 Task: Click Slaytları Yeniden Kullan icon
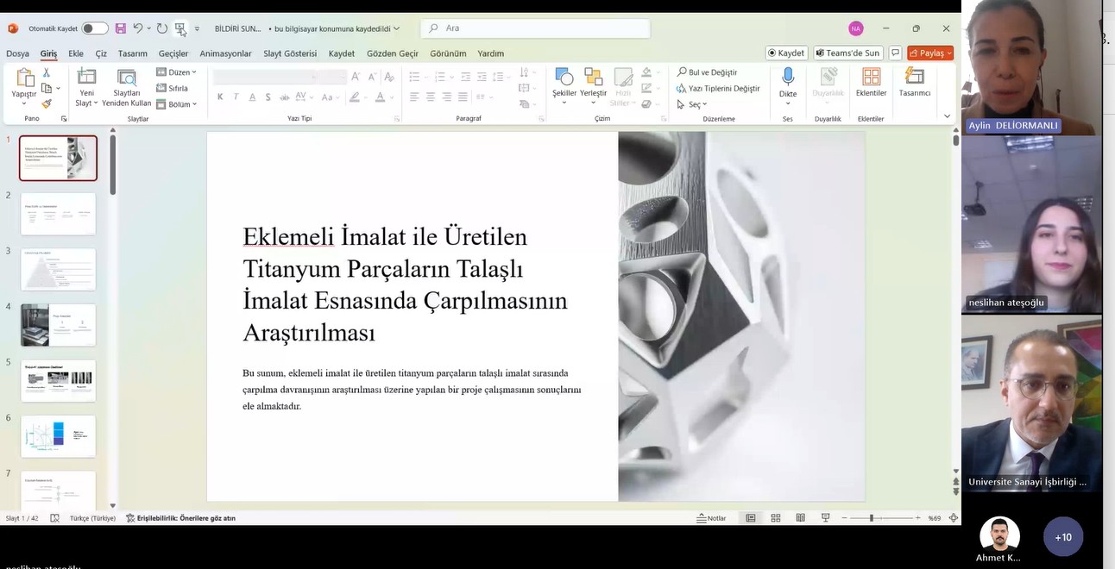pyautogui.click(x=127, y=78)
